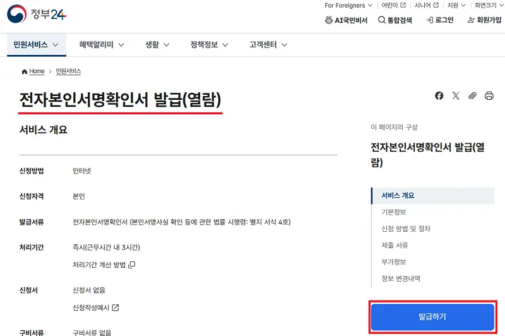This screenshot has width=505, height=336.
Task: Click the blue 발급하기 button
Action: 432,317
